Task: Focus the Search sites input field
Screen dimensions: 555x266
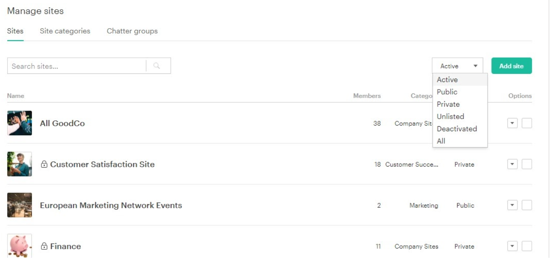Action: (77, 66)
